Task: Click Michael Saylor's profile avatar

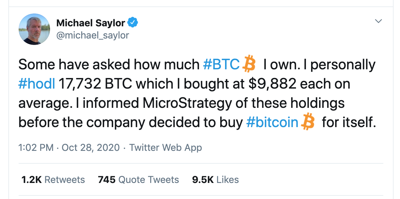Action: pos(34,29)
